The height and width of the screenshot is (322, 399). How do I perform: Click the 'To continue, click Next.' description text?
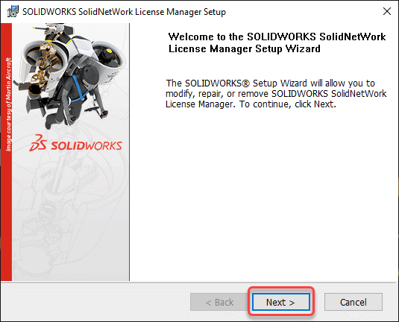point(288,104)
